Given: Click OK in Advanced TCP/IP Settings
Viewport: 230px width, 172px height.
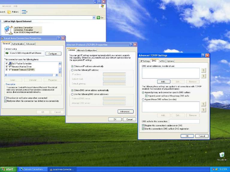Looking at the screenshot, I should coord(187,136).
